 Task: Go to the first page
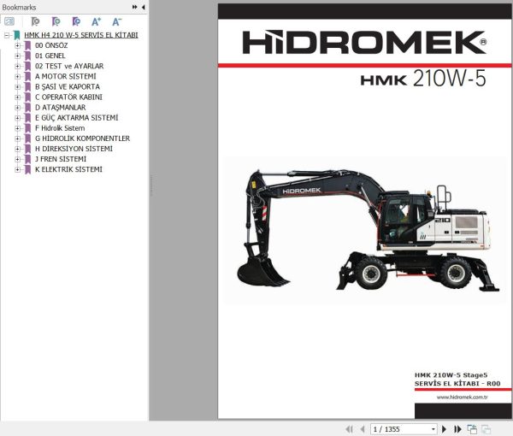[x=350, y=429]
